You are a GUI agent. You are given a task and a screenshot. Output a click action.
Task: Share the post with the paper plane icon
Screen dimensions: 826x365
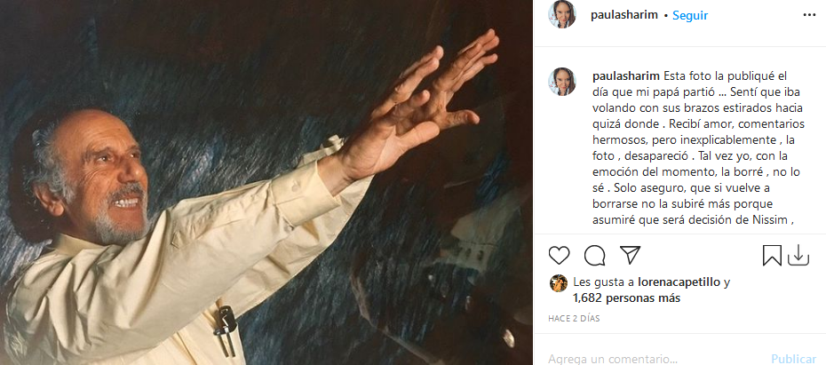[630, 256]
